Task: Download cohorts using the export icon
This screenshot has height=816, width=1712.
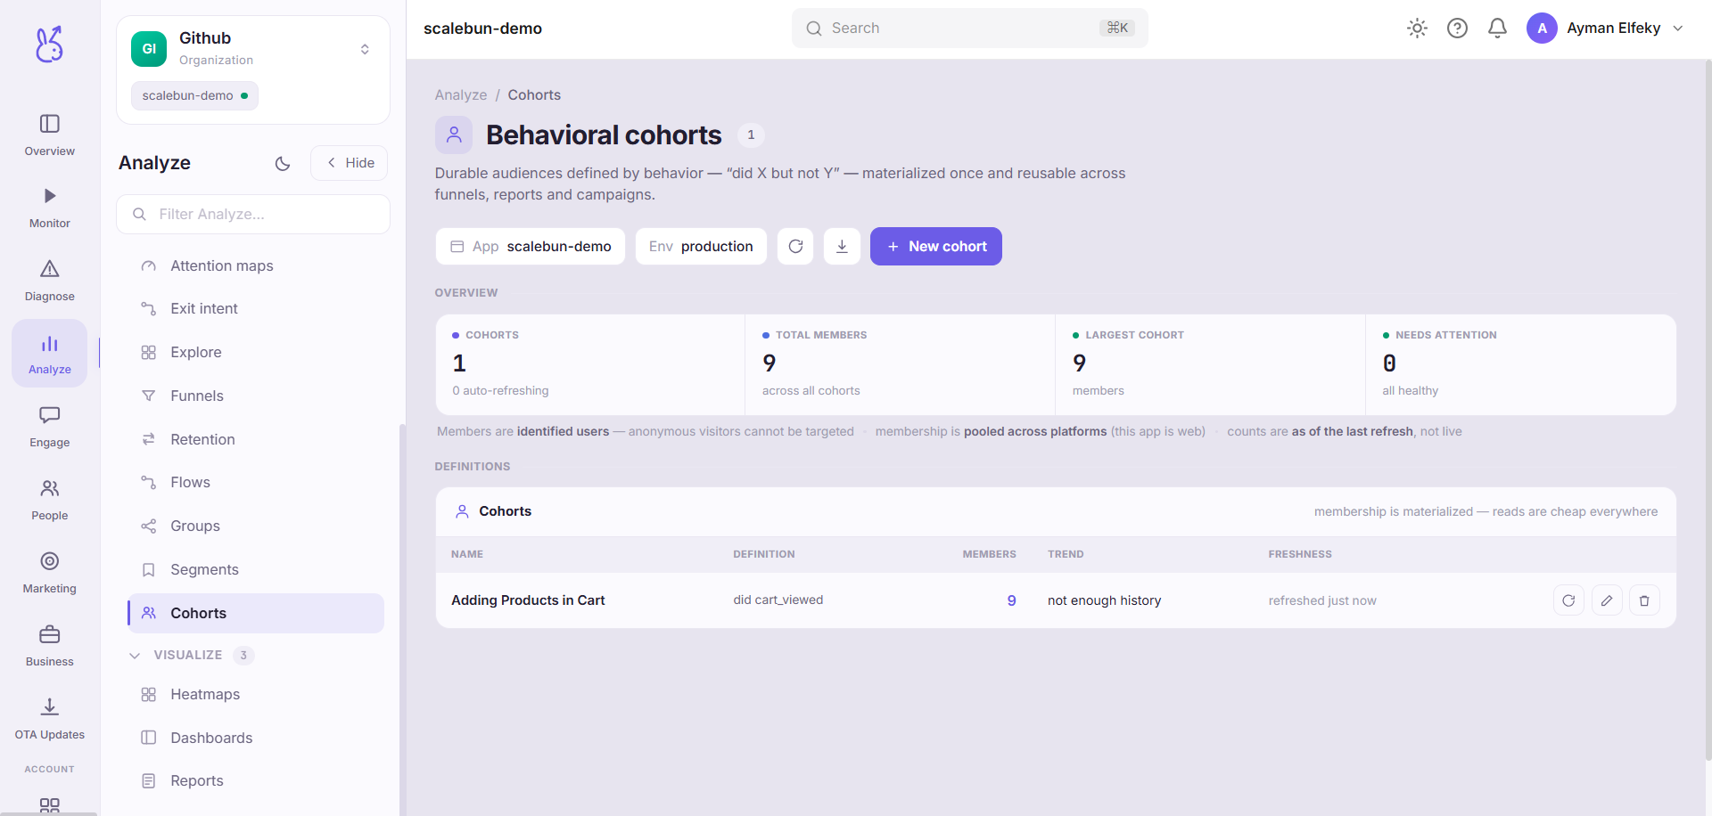Action: click(x=842, y=247)
